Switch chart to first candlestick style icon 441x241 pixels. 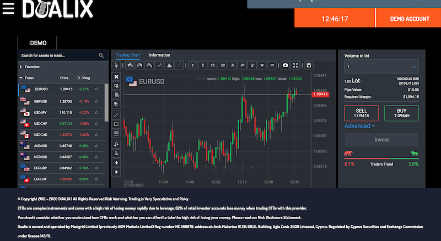pyautogui.click(x=130, y=65)
